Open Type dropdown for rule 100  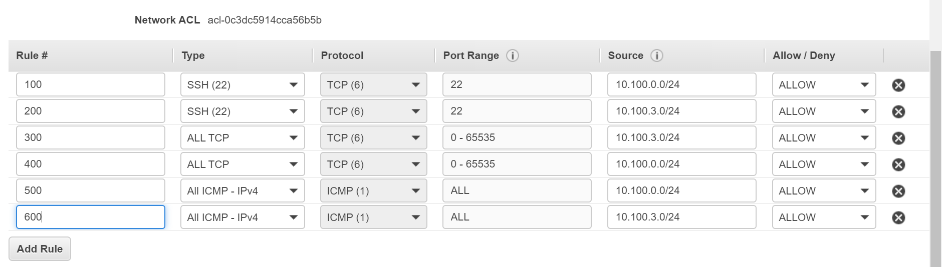tap(243, 85)
